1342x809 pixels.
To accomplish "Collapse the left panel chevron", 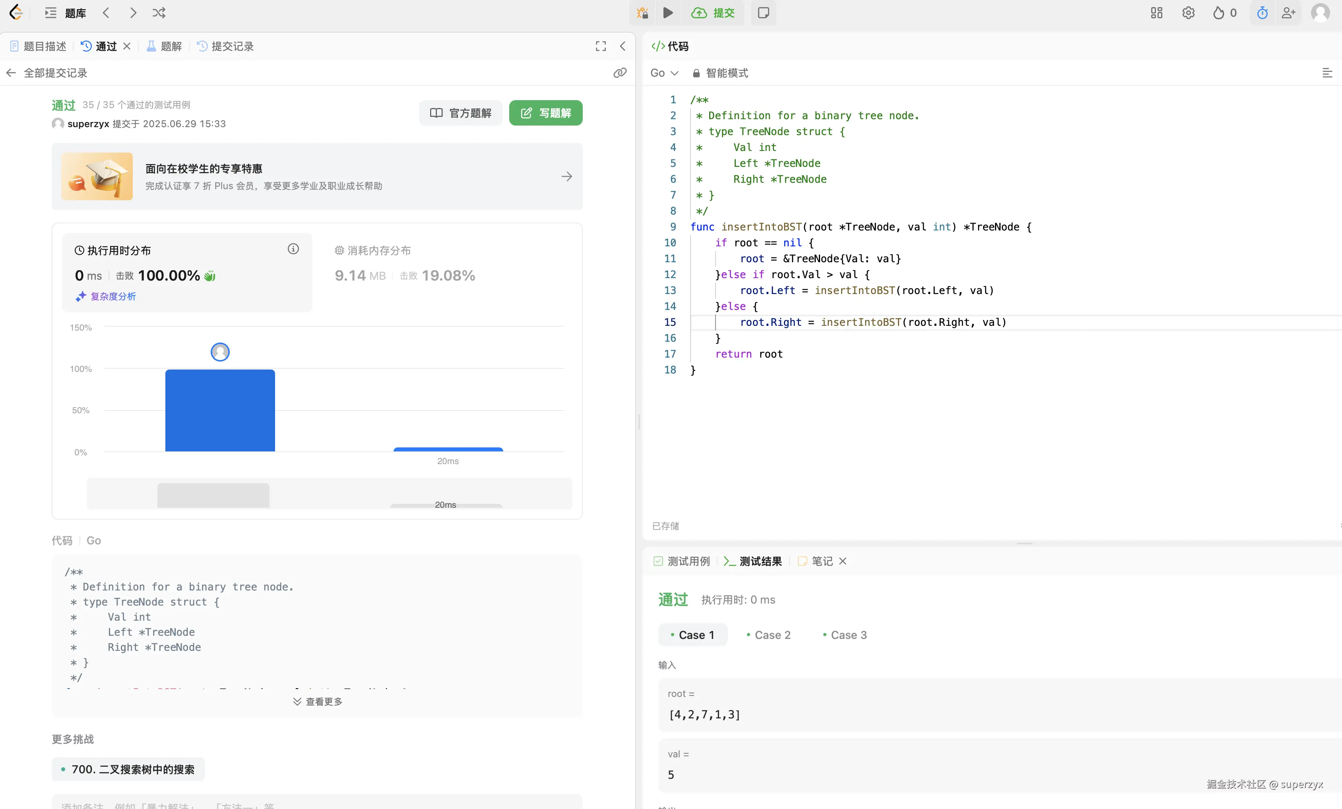I will (623, 46).
